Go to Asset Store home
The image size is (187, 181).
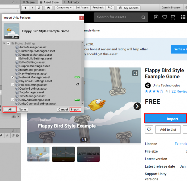click(x=48, y=8)
